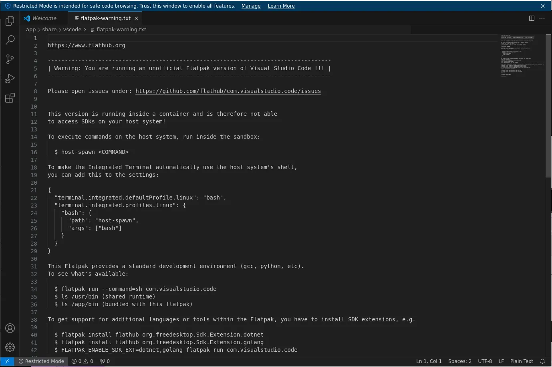Open errors and warnings count in status bar
The height and width of the screenshot is (367, 552).
coord(83,361)
